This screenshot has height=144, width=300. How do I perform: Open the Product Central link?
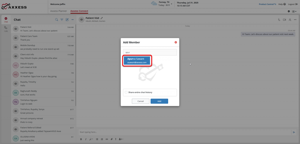[267, 4]
